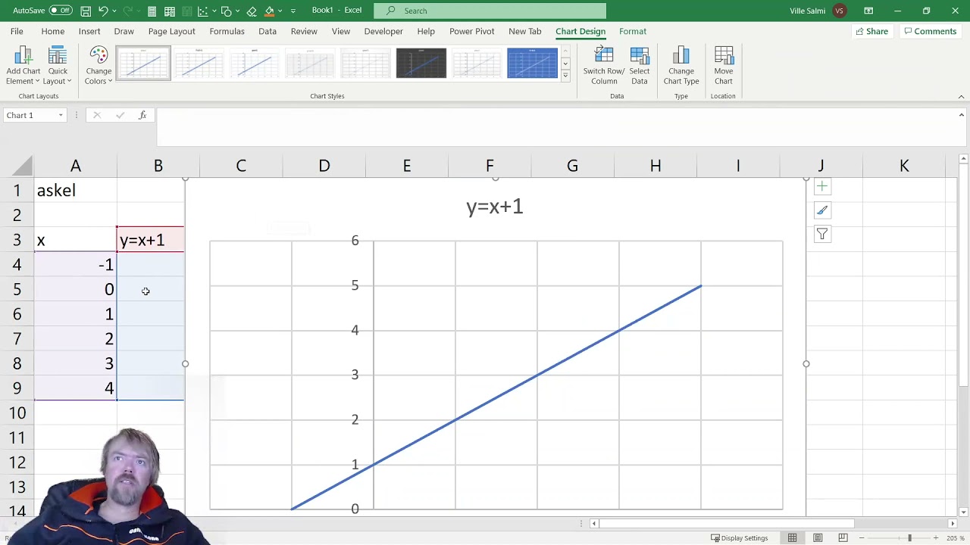970x545 pixels.
Task: Click the Select Data button
Action: point(640,66)
